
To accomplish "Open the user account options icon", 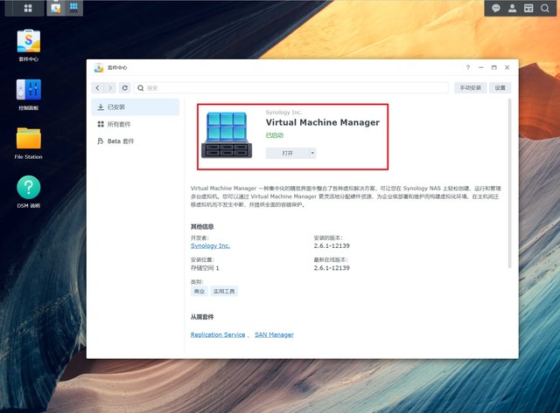I will [x=512, y=8].
